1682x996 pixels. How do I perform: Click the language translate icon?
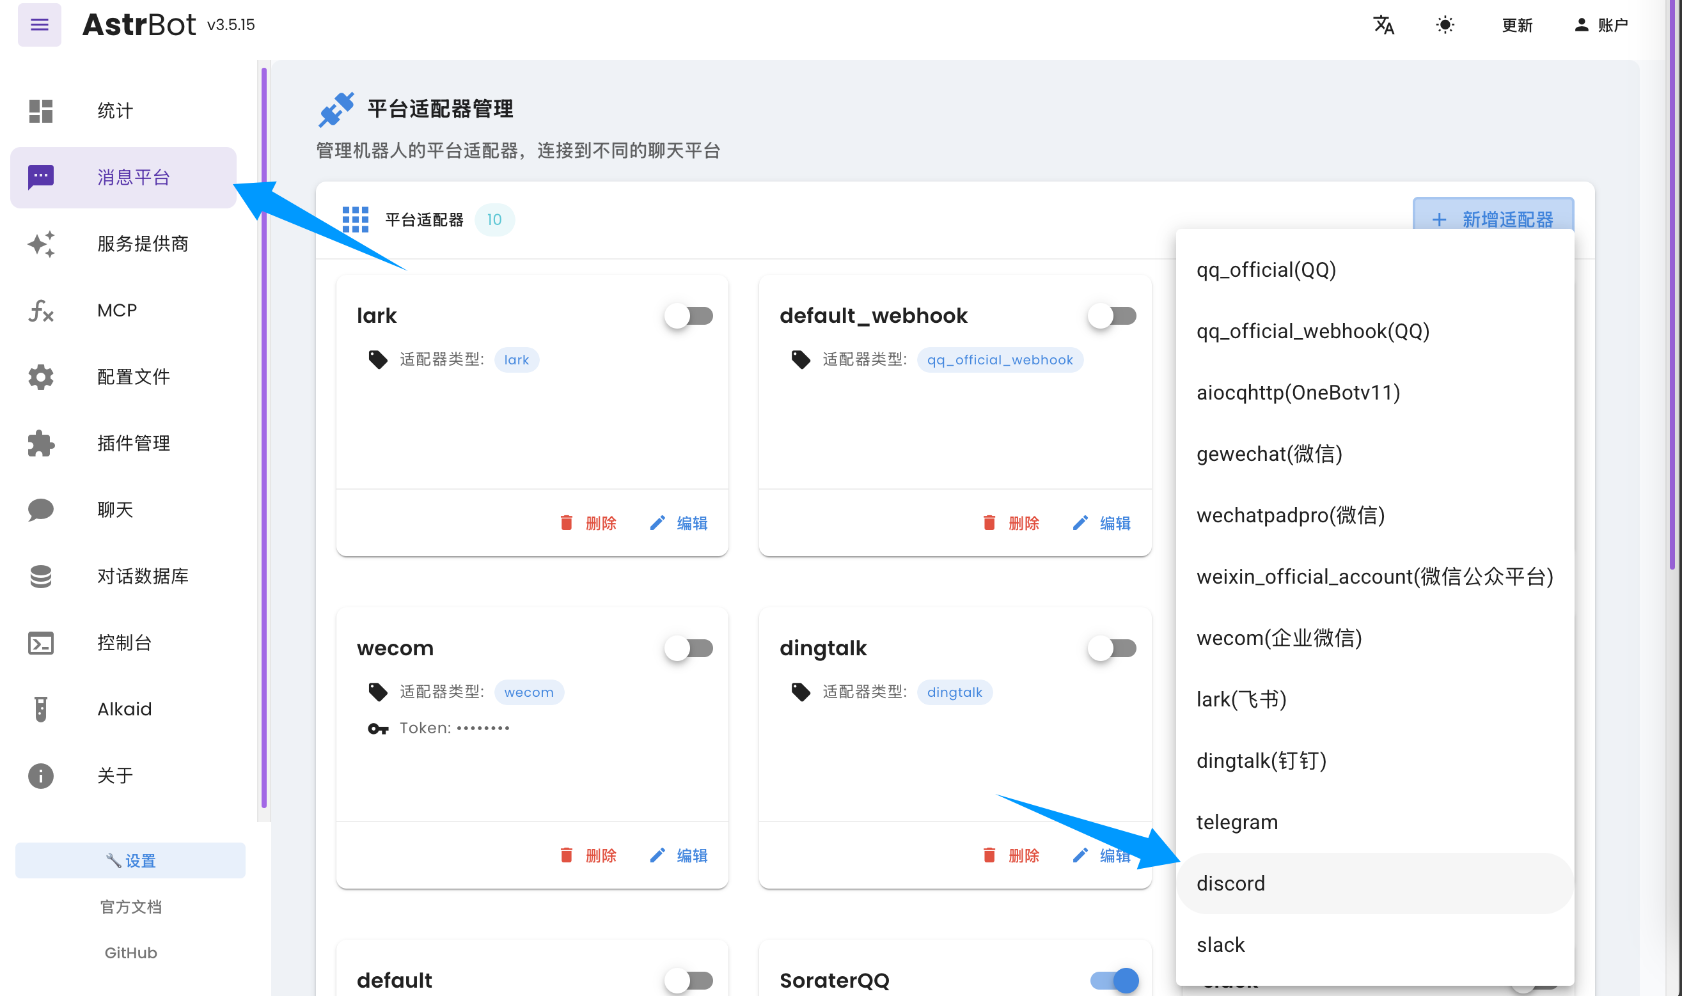click(1384, 25)
